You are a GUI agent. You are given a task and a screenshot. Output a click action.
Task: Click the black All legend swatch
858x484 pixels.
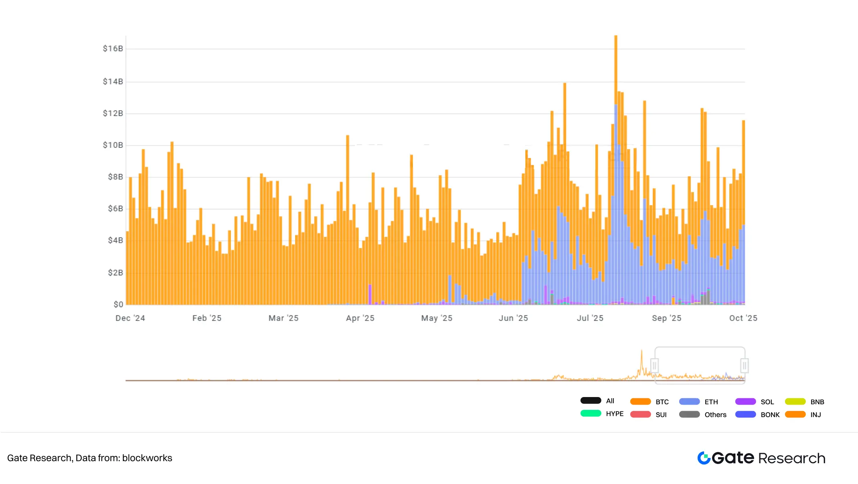(591, 401)
